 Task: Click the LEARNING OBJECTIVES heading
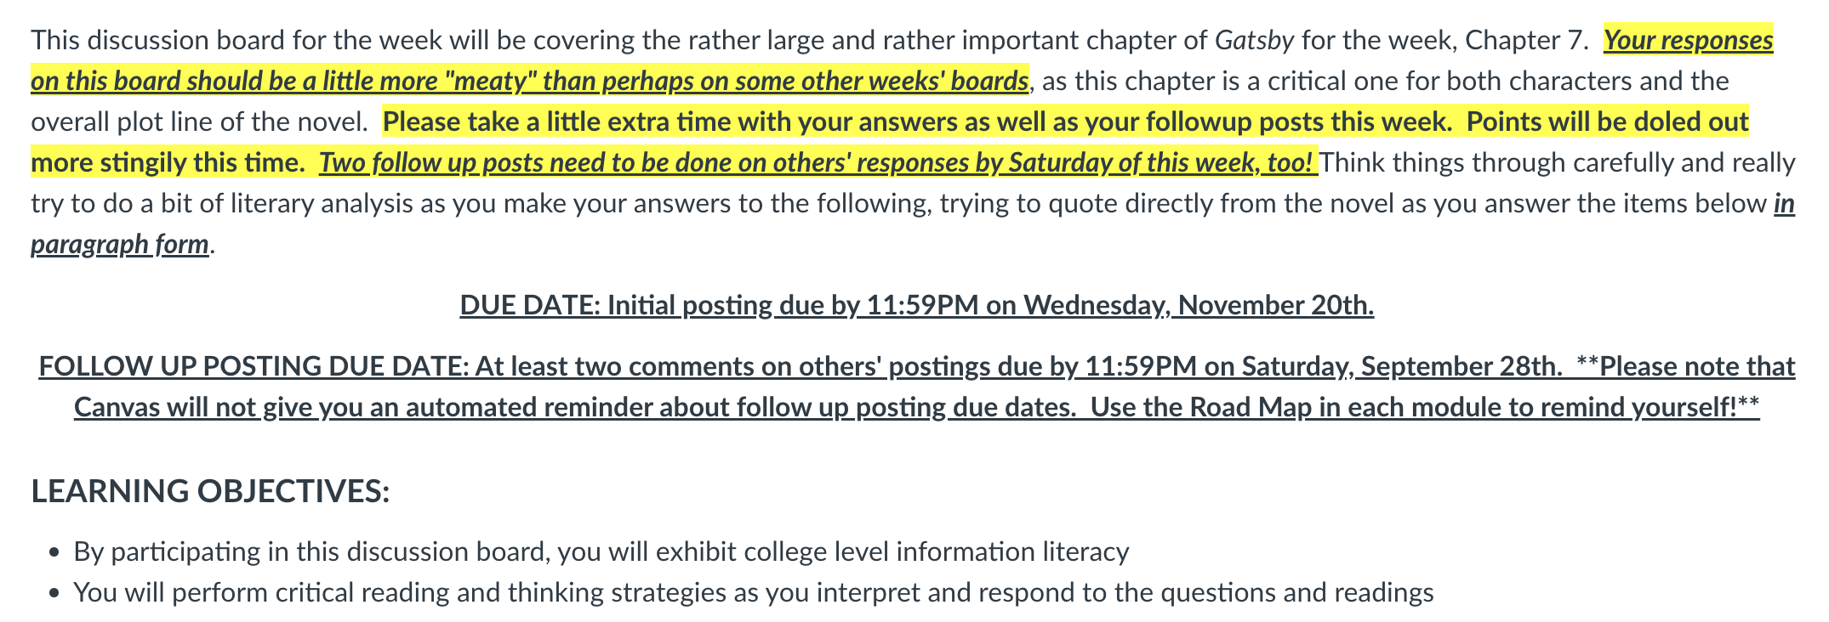[x=211, y=491]
